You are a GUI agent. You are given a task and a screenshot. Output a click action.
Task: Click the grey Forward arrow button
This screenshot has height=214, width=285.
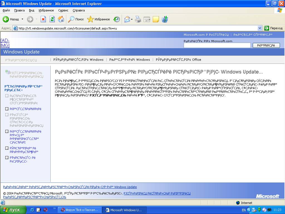pos(30,19)
